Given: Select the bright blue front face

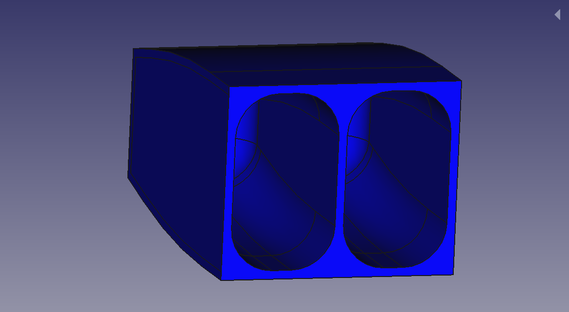Looking at the screenshot, I should point(340,181).
